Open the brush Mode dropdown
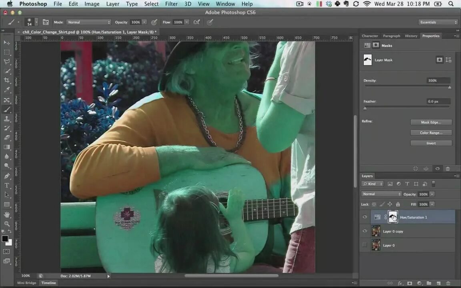The height and width of the screenshot is (288, 461). tap(88, 22)
